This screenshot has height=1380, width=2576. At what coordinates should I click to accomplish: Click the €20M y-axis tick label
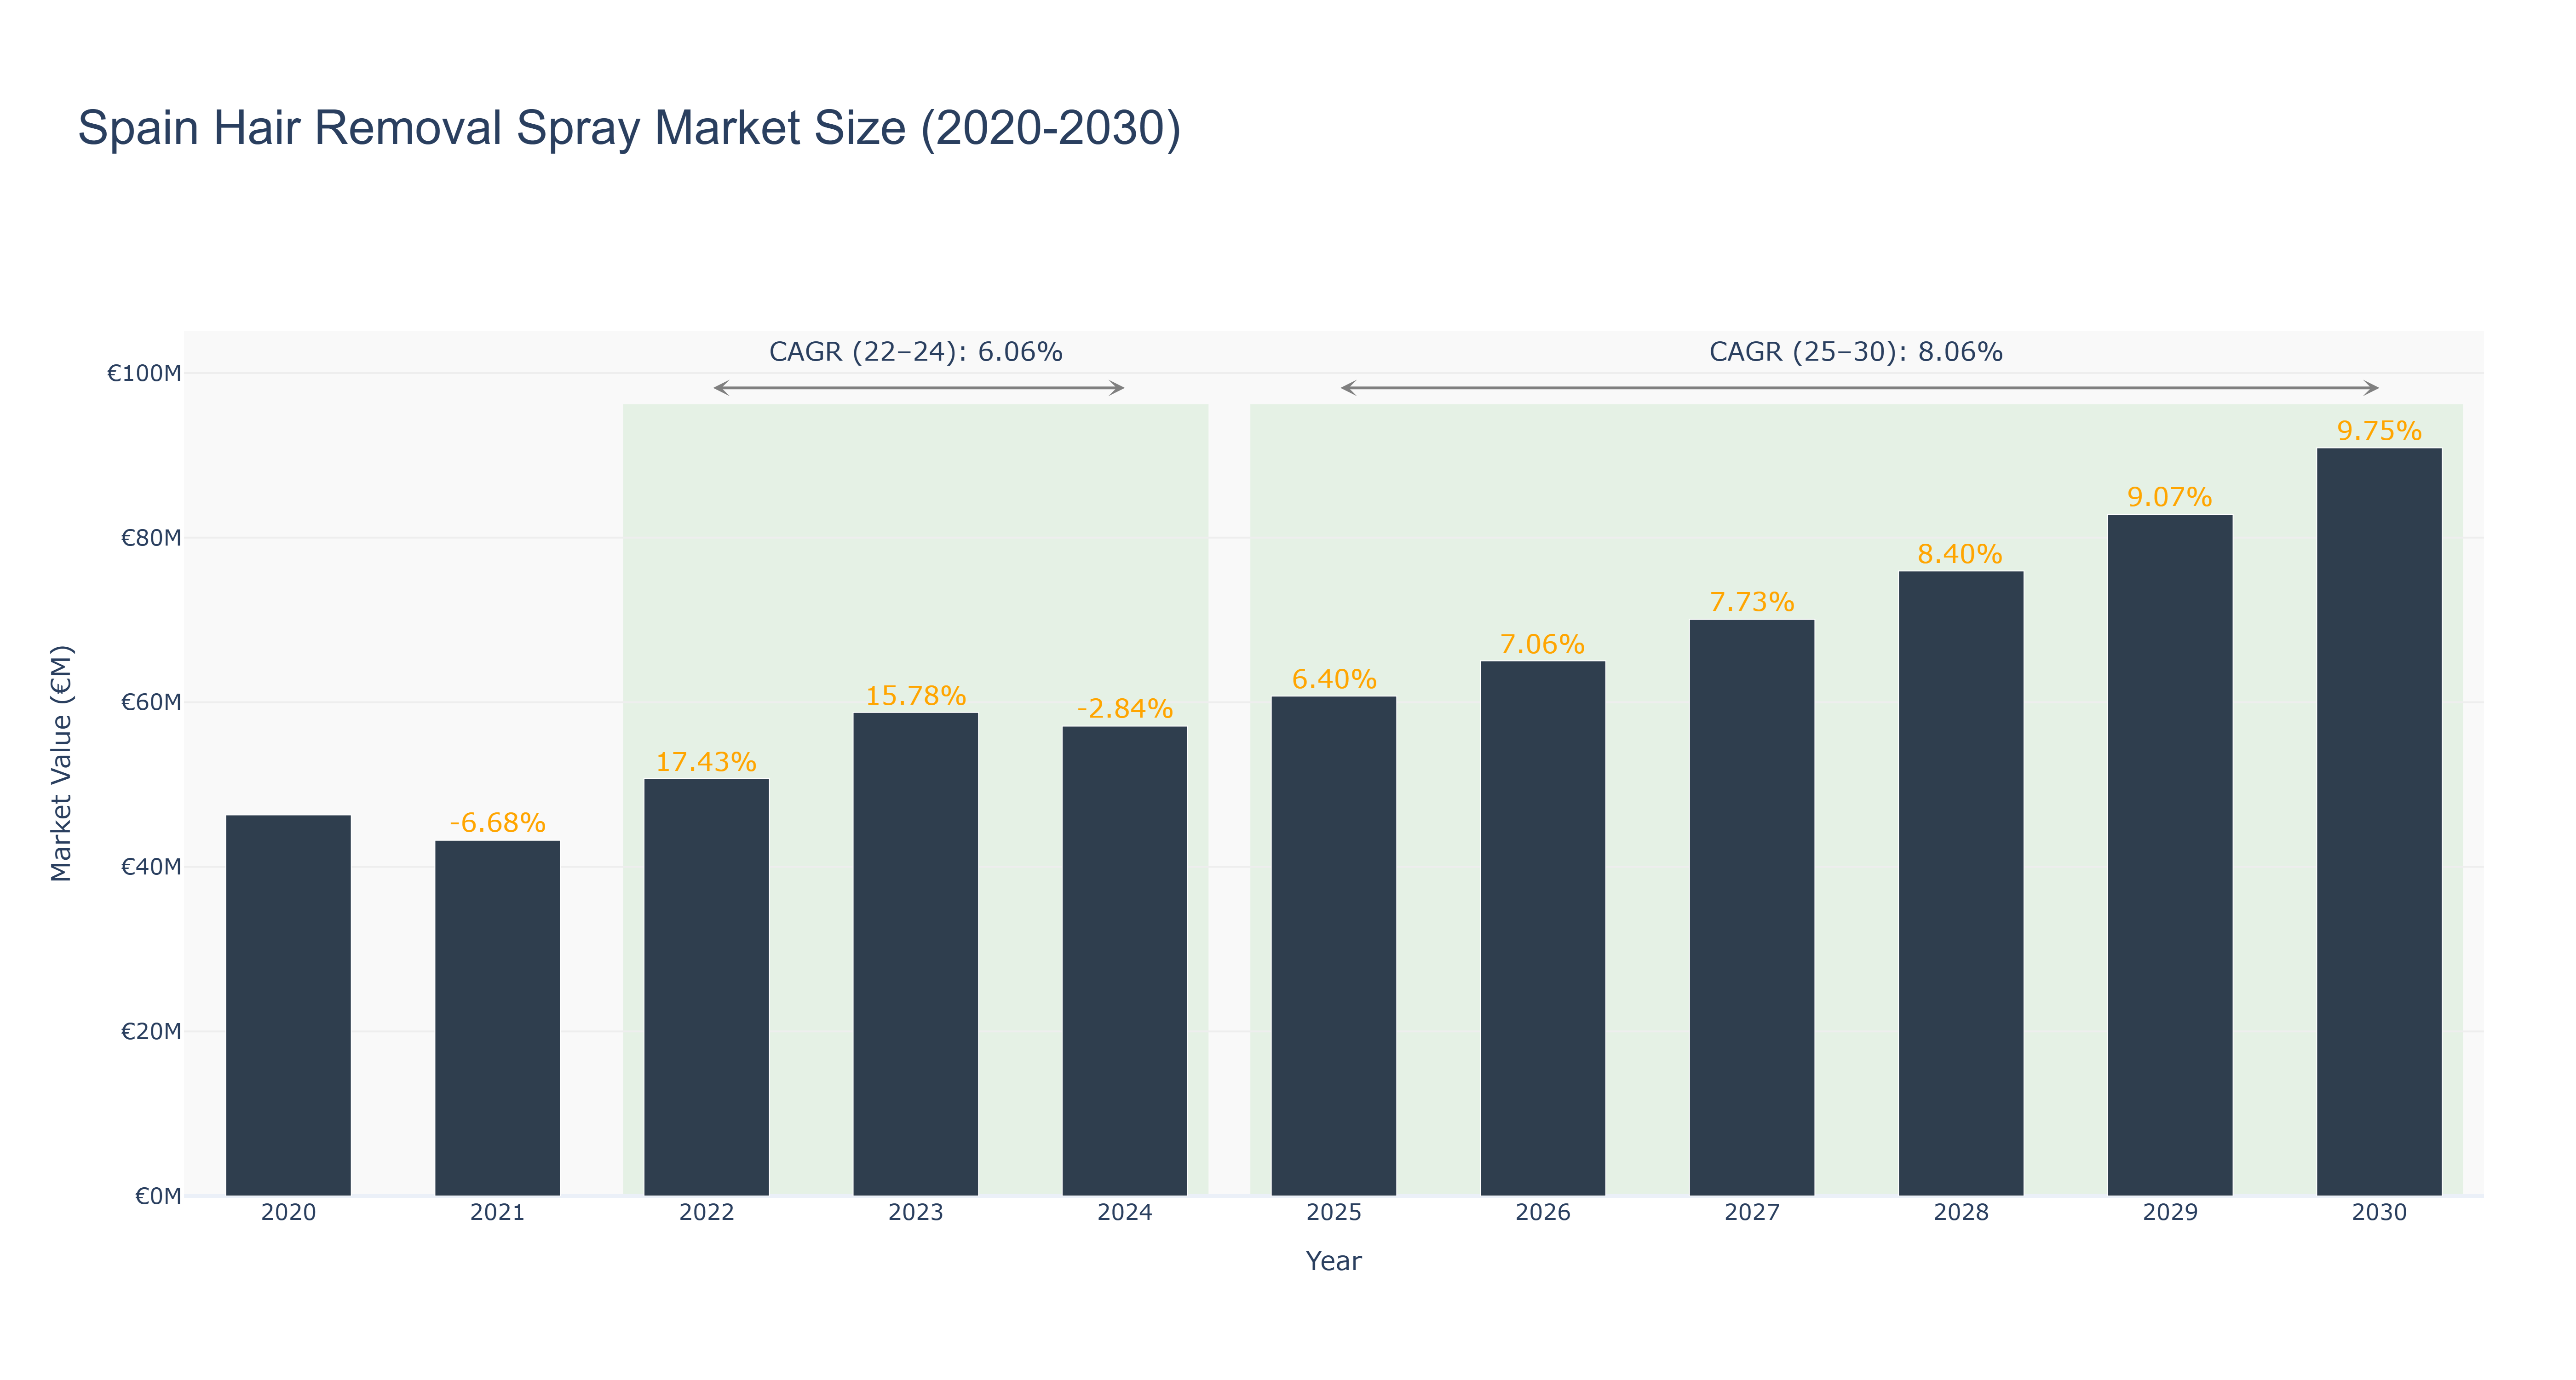tap(151, 1031)
